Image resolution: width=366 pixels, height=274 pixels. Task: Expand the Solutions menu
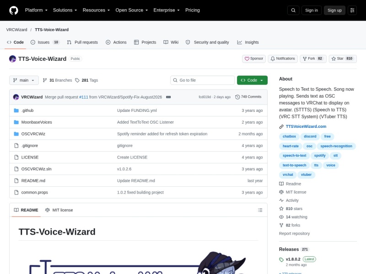pyautogui.click(x=65, y=10)
